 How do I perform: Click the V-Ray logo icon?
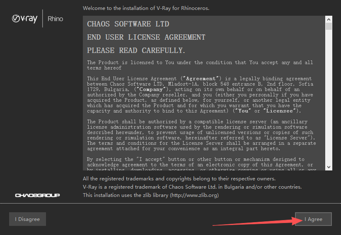(24, 19)
